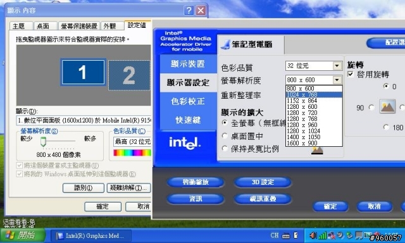Toggle 啟用旋轉 rotation checkbox
This screenshot has width=405, height=243.
pos(350,75)
